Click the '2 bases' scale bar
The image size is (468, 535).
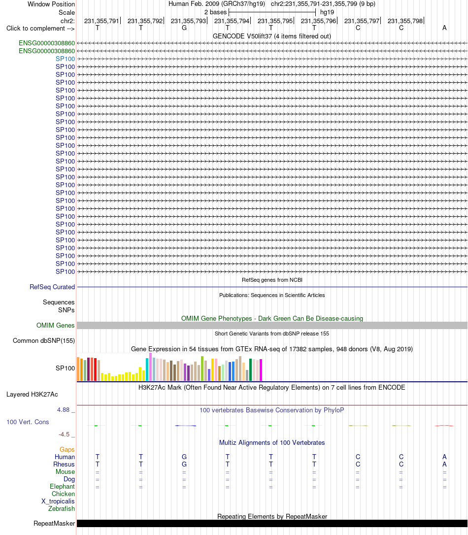[272, 12]
